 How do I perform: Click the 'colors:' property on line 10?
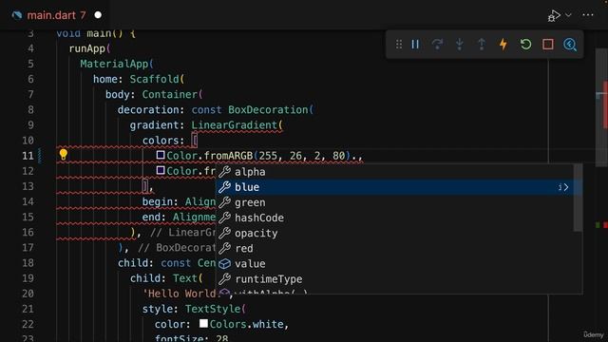pyautogui.click(x=163, y=141)
